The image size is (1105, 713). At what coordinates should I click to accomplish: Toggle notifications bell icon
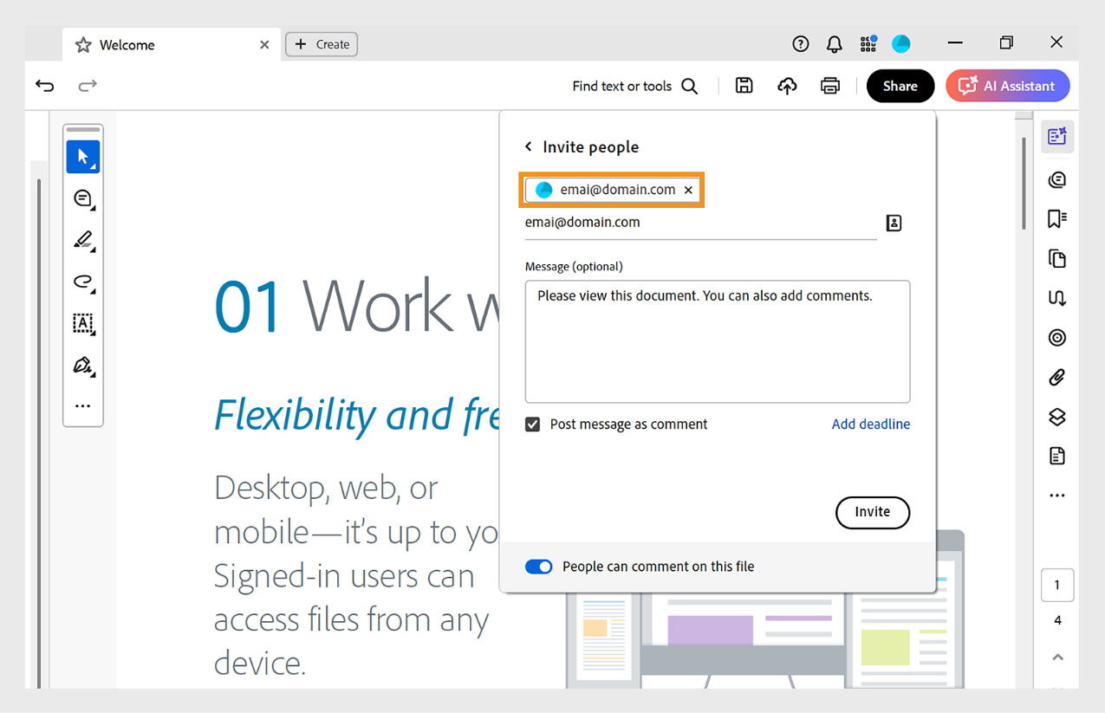point(834,43)
